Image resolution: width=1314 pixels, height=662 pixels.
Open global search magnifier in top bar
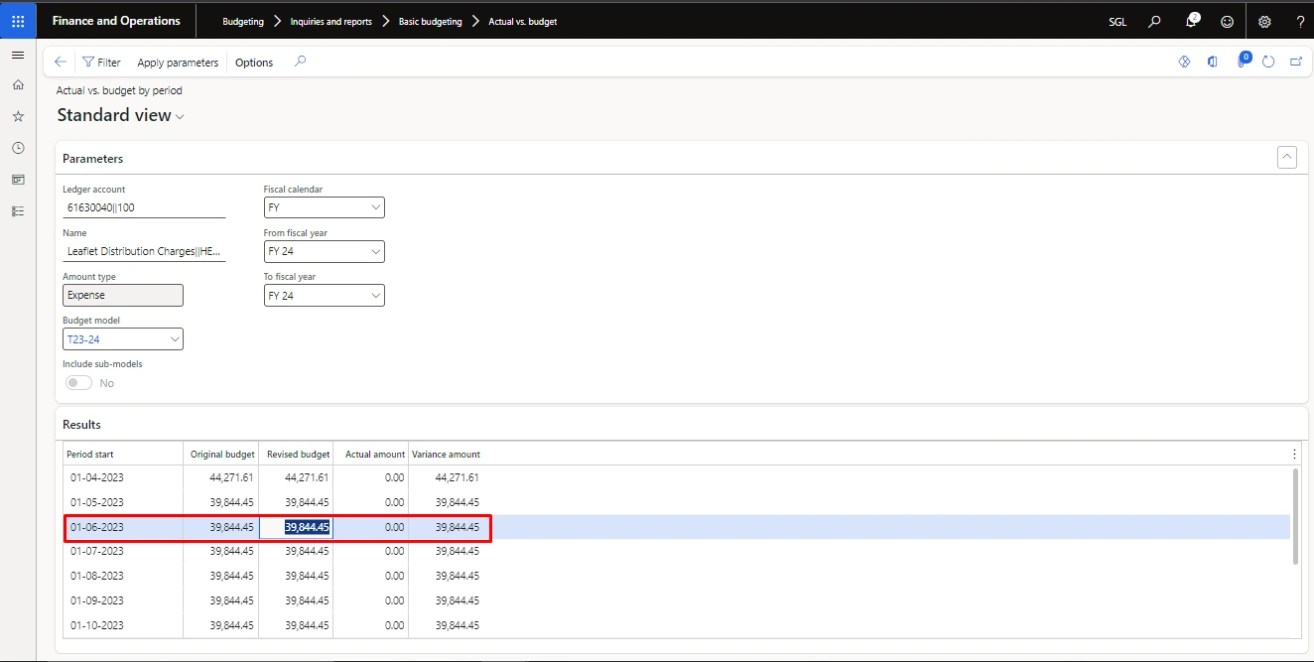tap(1154, 21)
